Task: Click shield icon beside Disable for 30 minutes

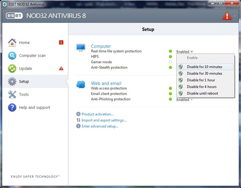Action: 181,74
